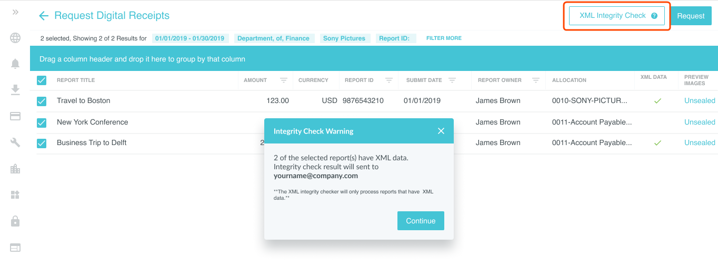
Task: Open notifications bell icon
Action: tap(15, 64)
